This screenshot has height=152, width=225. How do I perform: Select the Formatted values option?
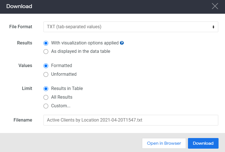pos(46,66)
